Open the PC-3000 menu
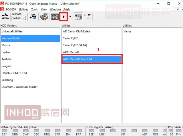 (x=11, y=9)
